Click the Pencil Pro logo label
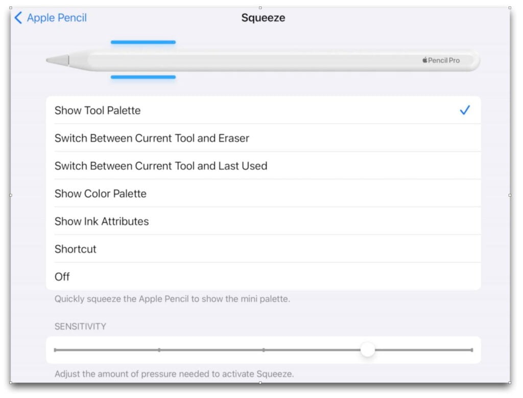 coord(441,60)
